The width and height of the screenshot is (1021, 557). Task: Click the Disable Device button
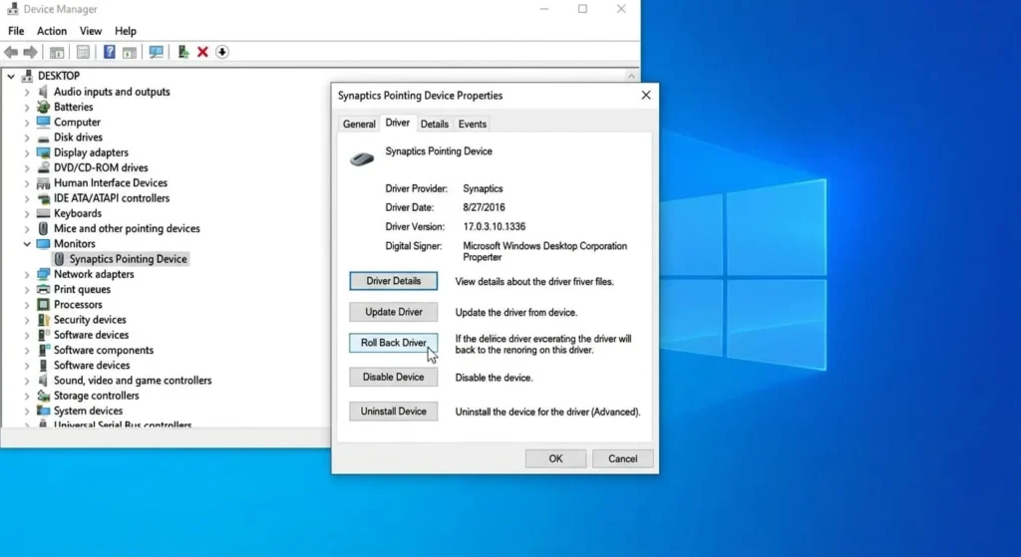(393, 377)
